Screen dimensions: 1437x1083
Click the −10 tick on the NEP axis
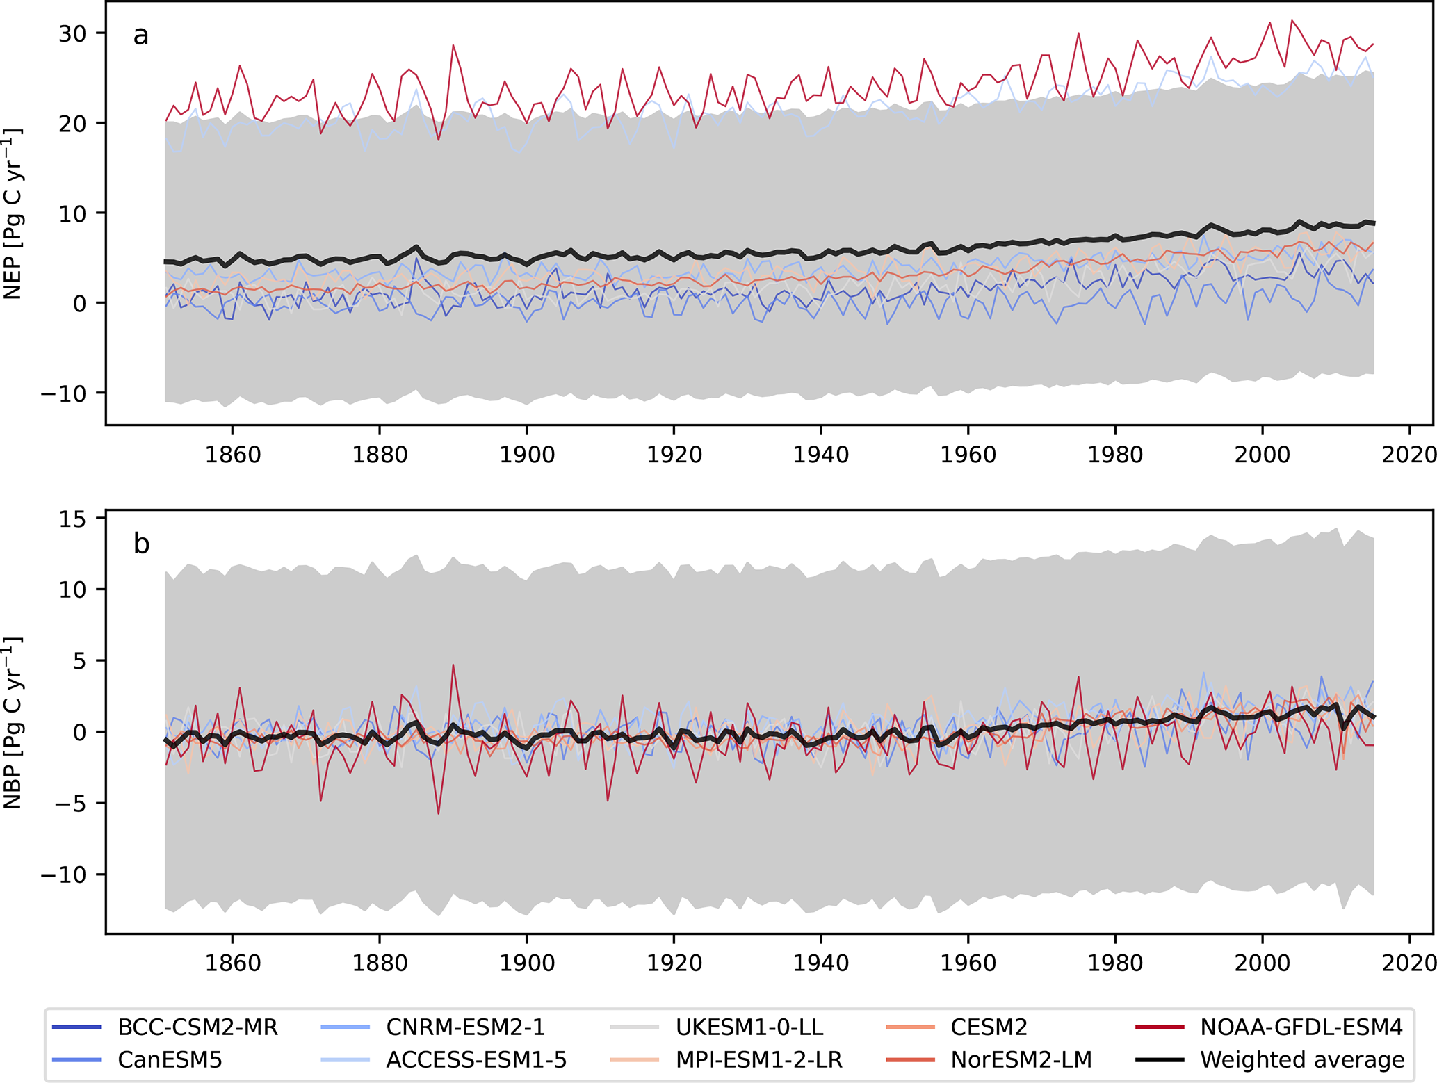(63, 393)
